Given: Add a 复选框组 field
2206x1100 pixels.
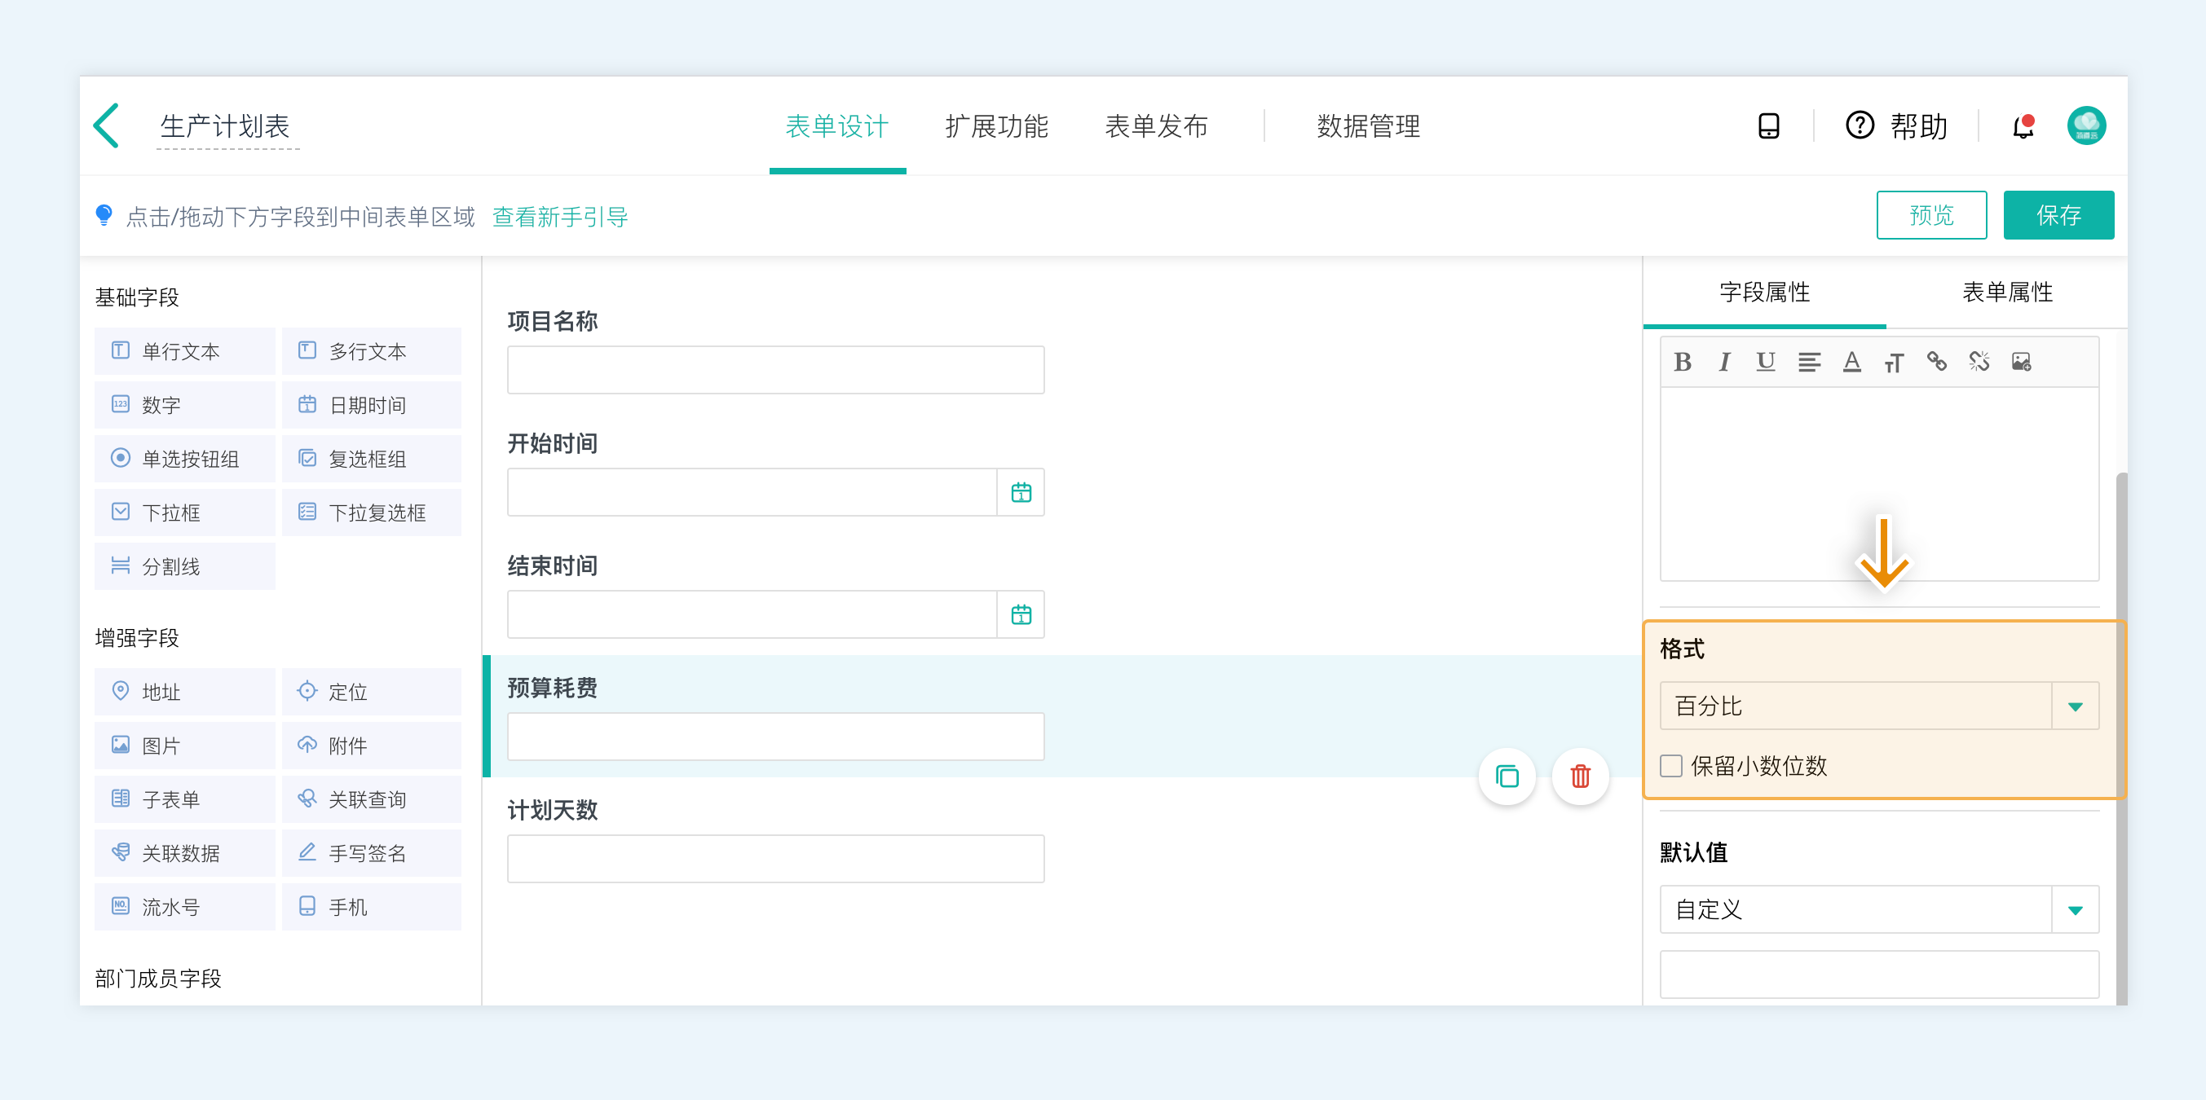Looking at the screenshot, I should [371, 459].
